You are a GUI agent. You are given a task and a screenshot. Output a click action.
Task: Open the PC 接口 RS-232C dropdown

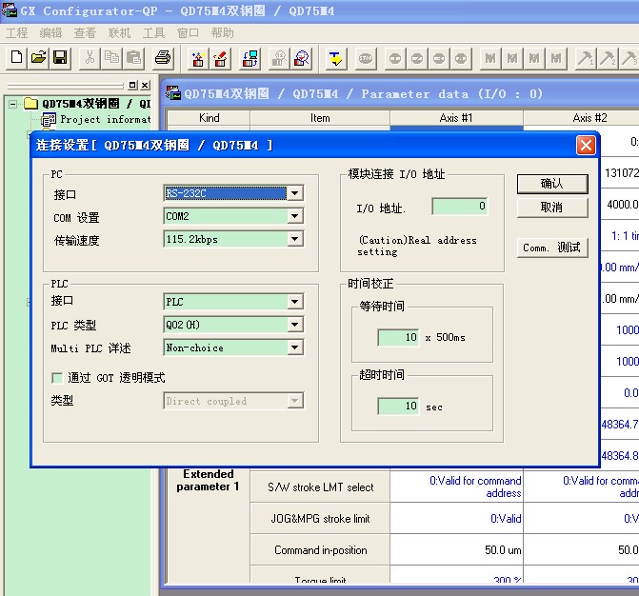[295, 193]
